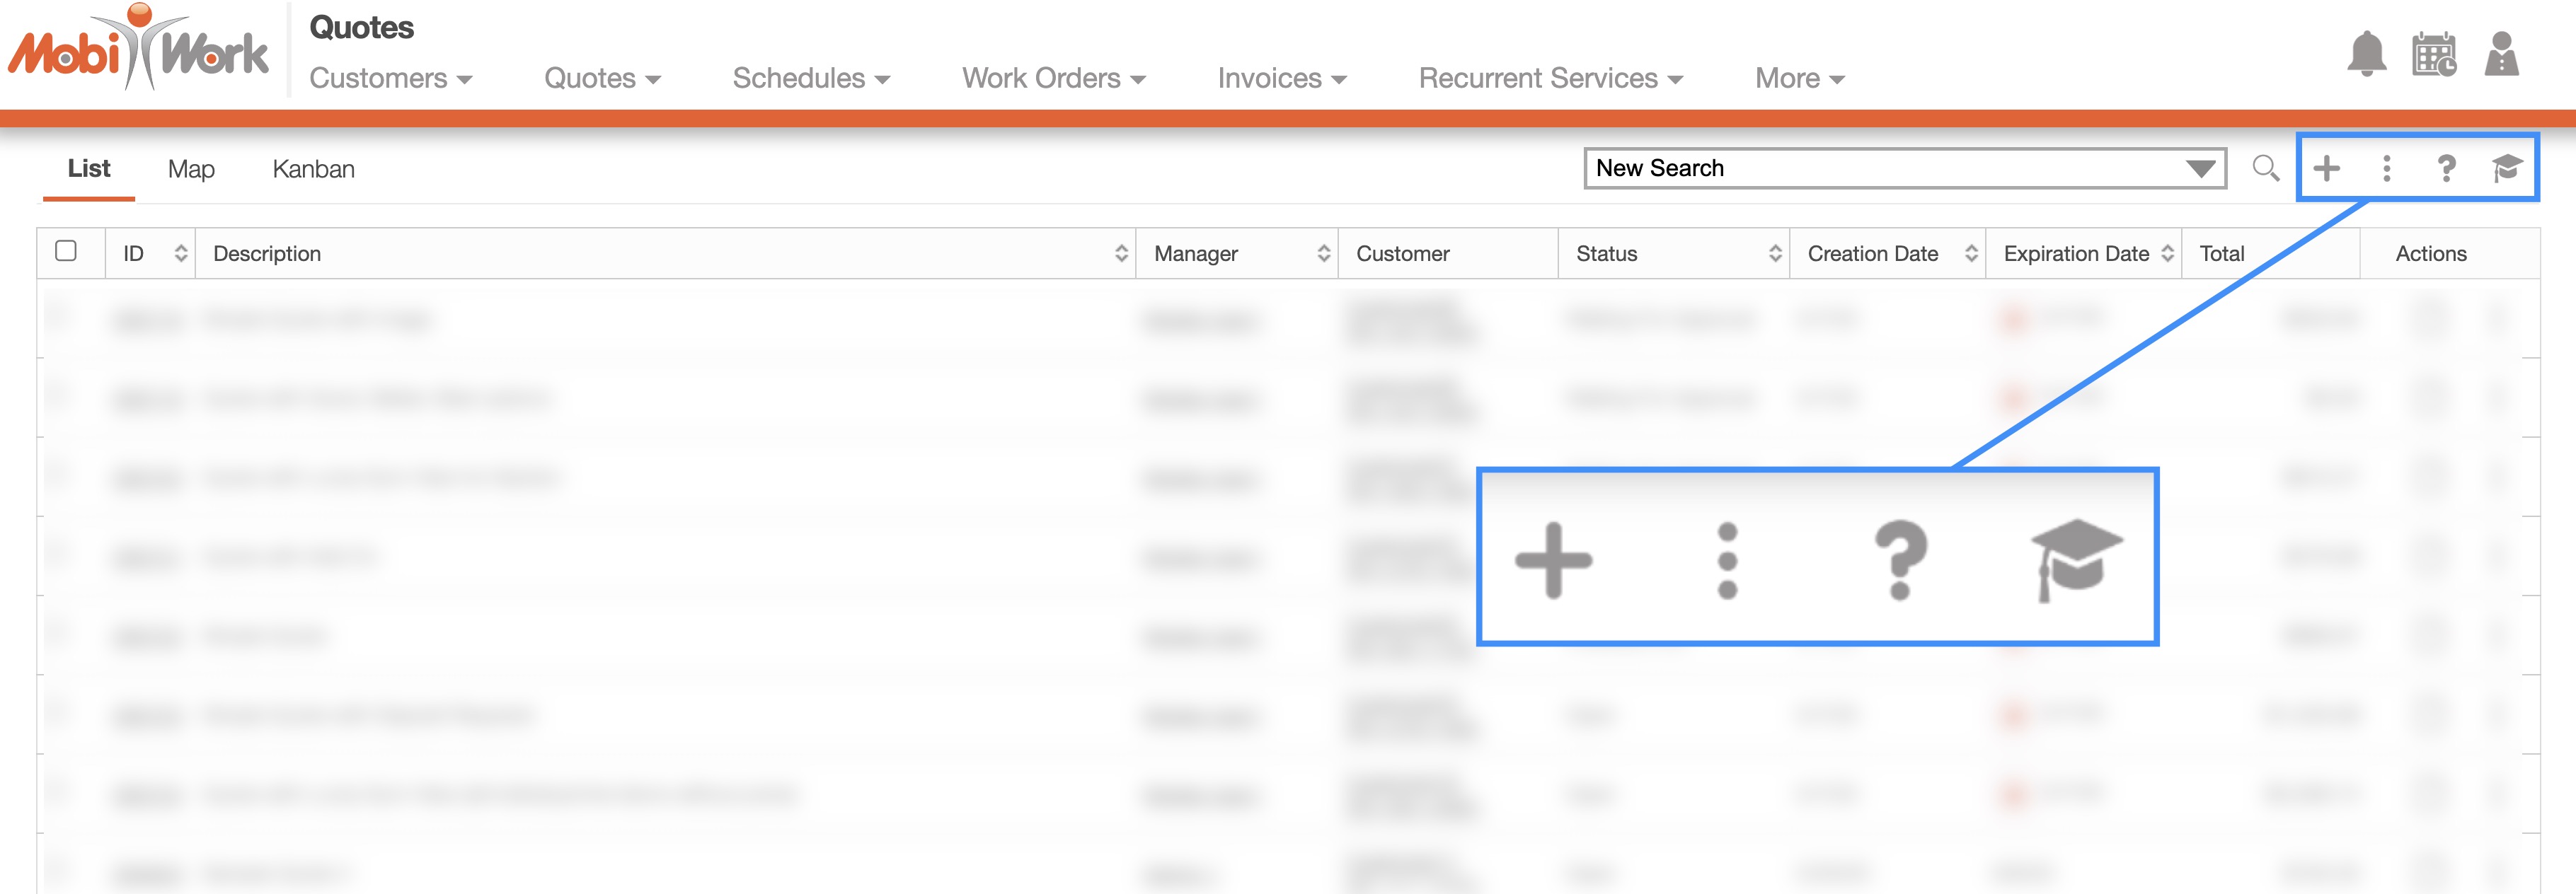
Task: Open the three-dot more options icon
Action: tap(2386, 168)
